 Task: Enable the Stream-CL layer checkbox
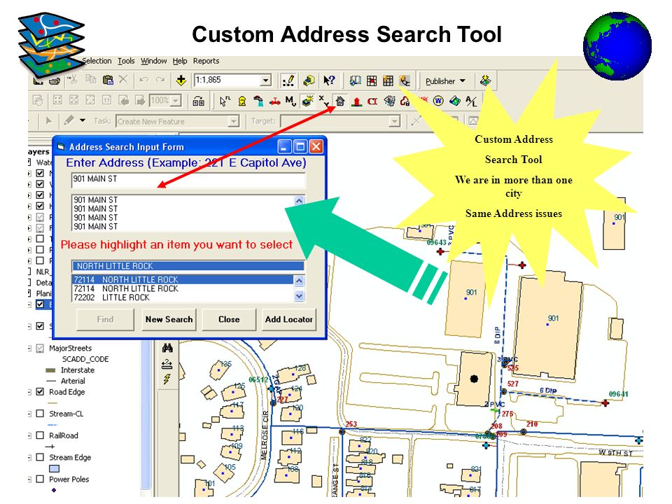tap(40, 414)
